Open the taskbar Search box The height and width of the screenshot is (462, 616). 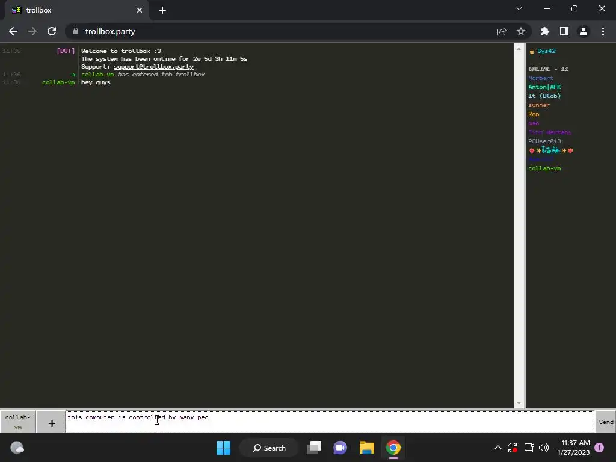pos(269,448)
